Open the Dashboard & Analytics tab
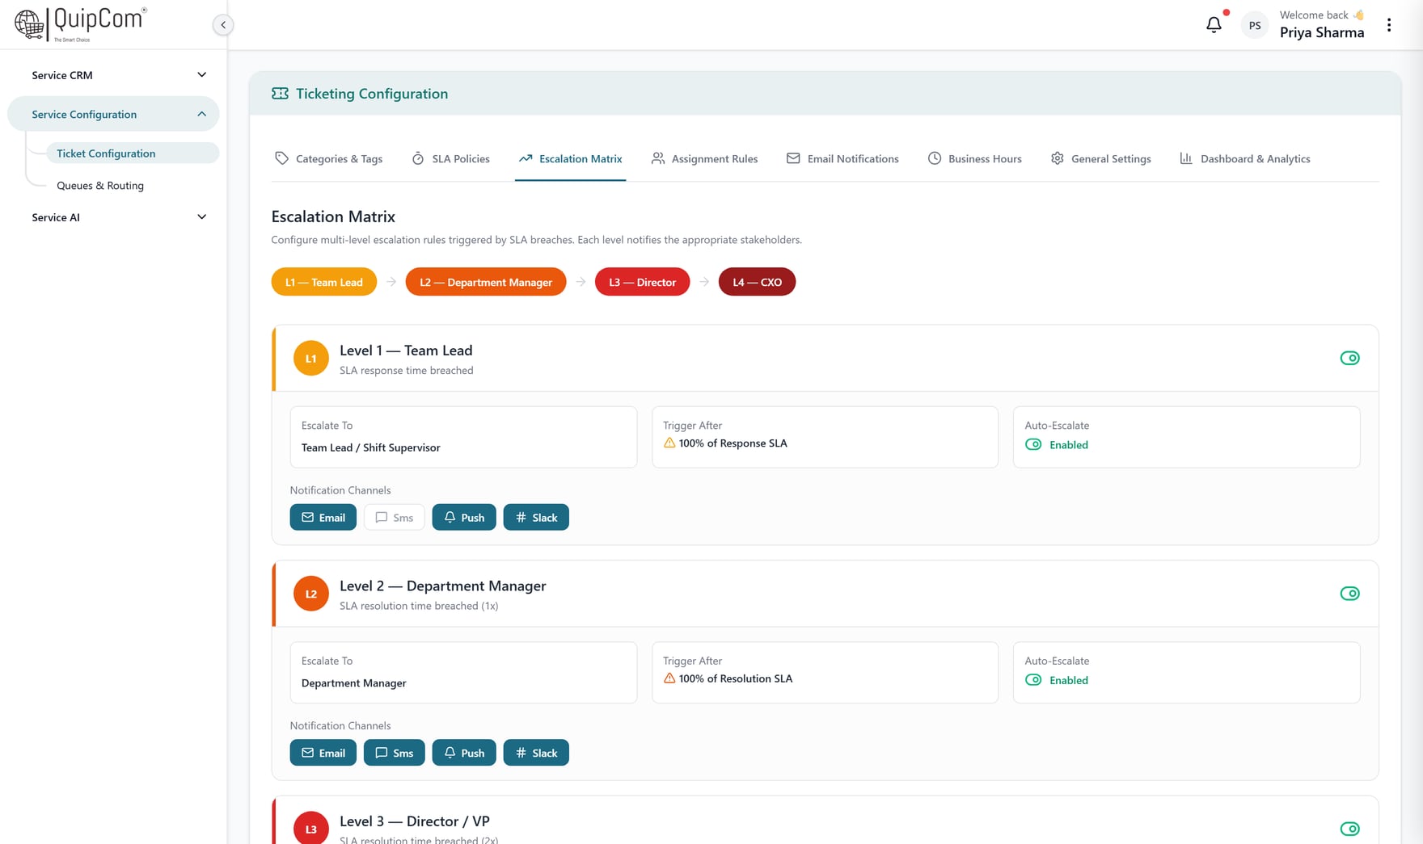Viewport: 1423px width, 844px height. (x=1245, y=158)
